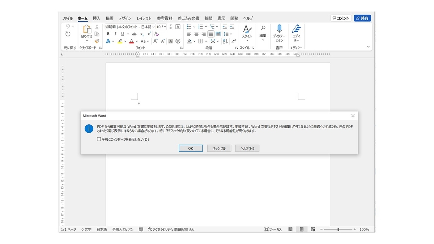The image size is (434, 244).
Task: Click the Format Painter brush icon
Action: (97, 41)
